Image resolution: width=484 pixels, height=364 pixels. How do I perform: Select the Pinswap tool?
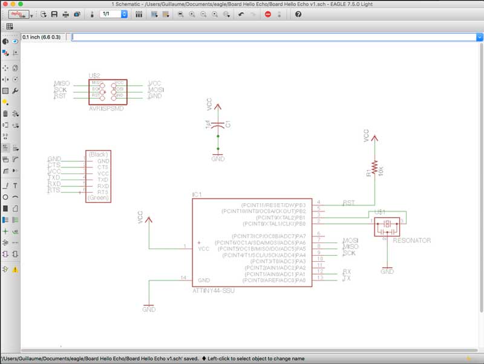[x=5, y=125]
